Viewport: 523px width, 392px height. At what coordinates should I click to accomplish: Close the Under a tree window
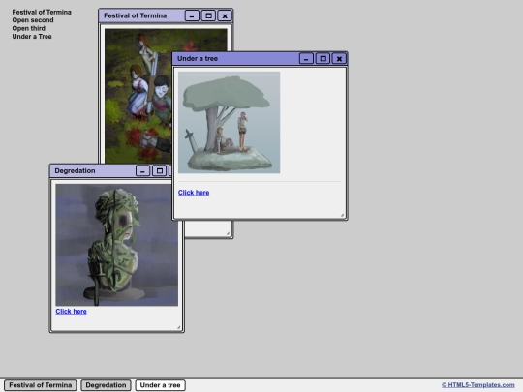[339, 59]
